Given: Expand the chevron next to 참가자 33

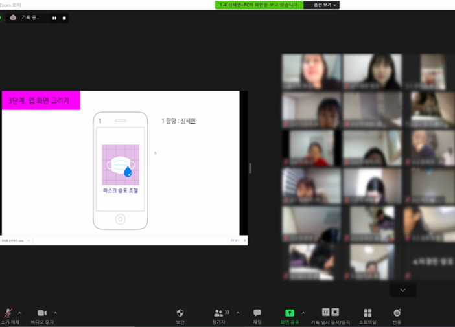Looking at the screenshot, I should coord(238,313).
